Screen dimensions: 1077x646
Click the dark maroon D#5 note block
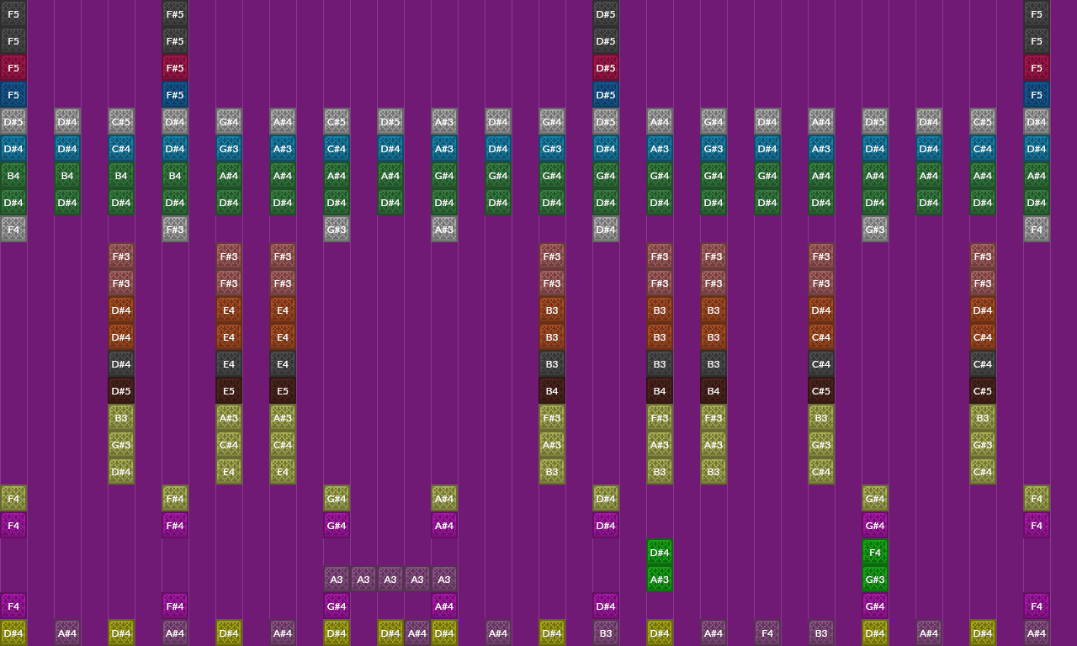tap(121, 391)
